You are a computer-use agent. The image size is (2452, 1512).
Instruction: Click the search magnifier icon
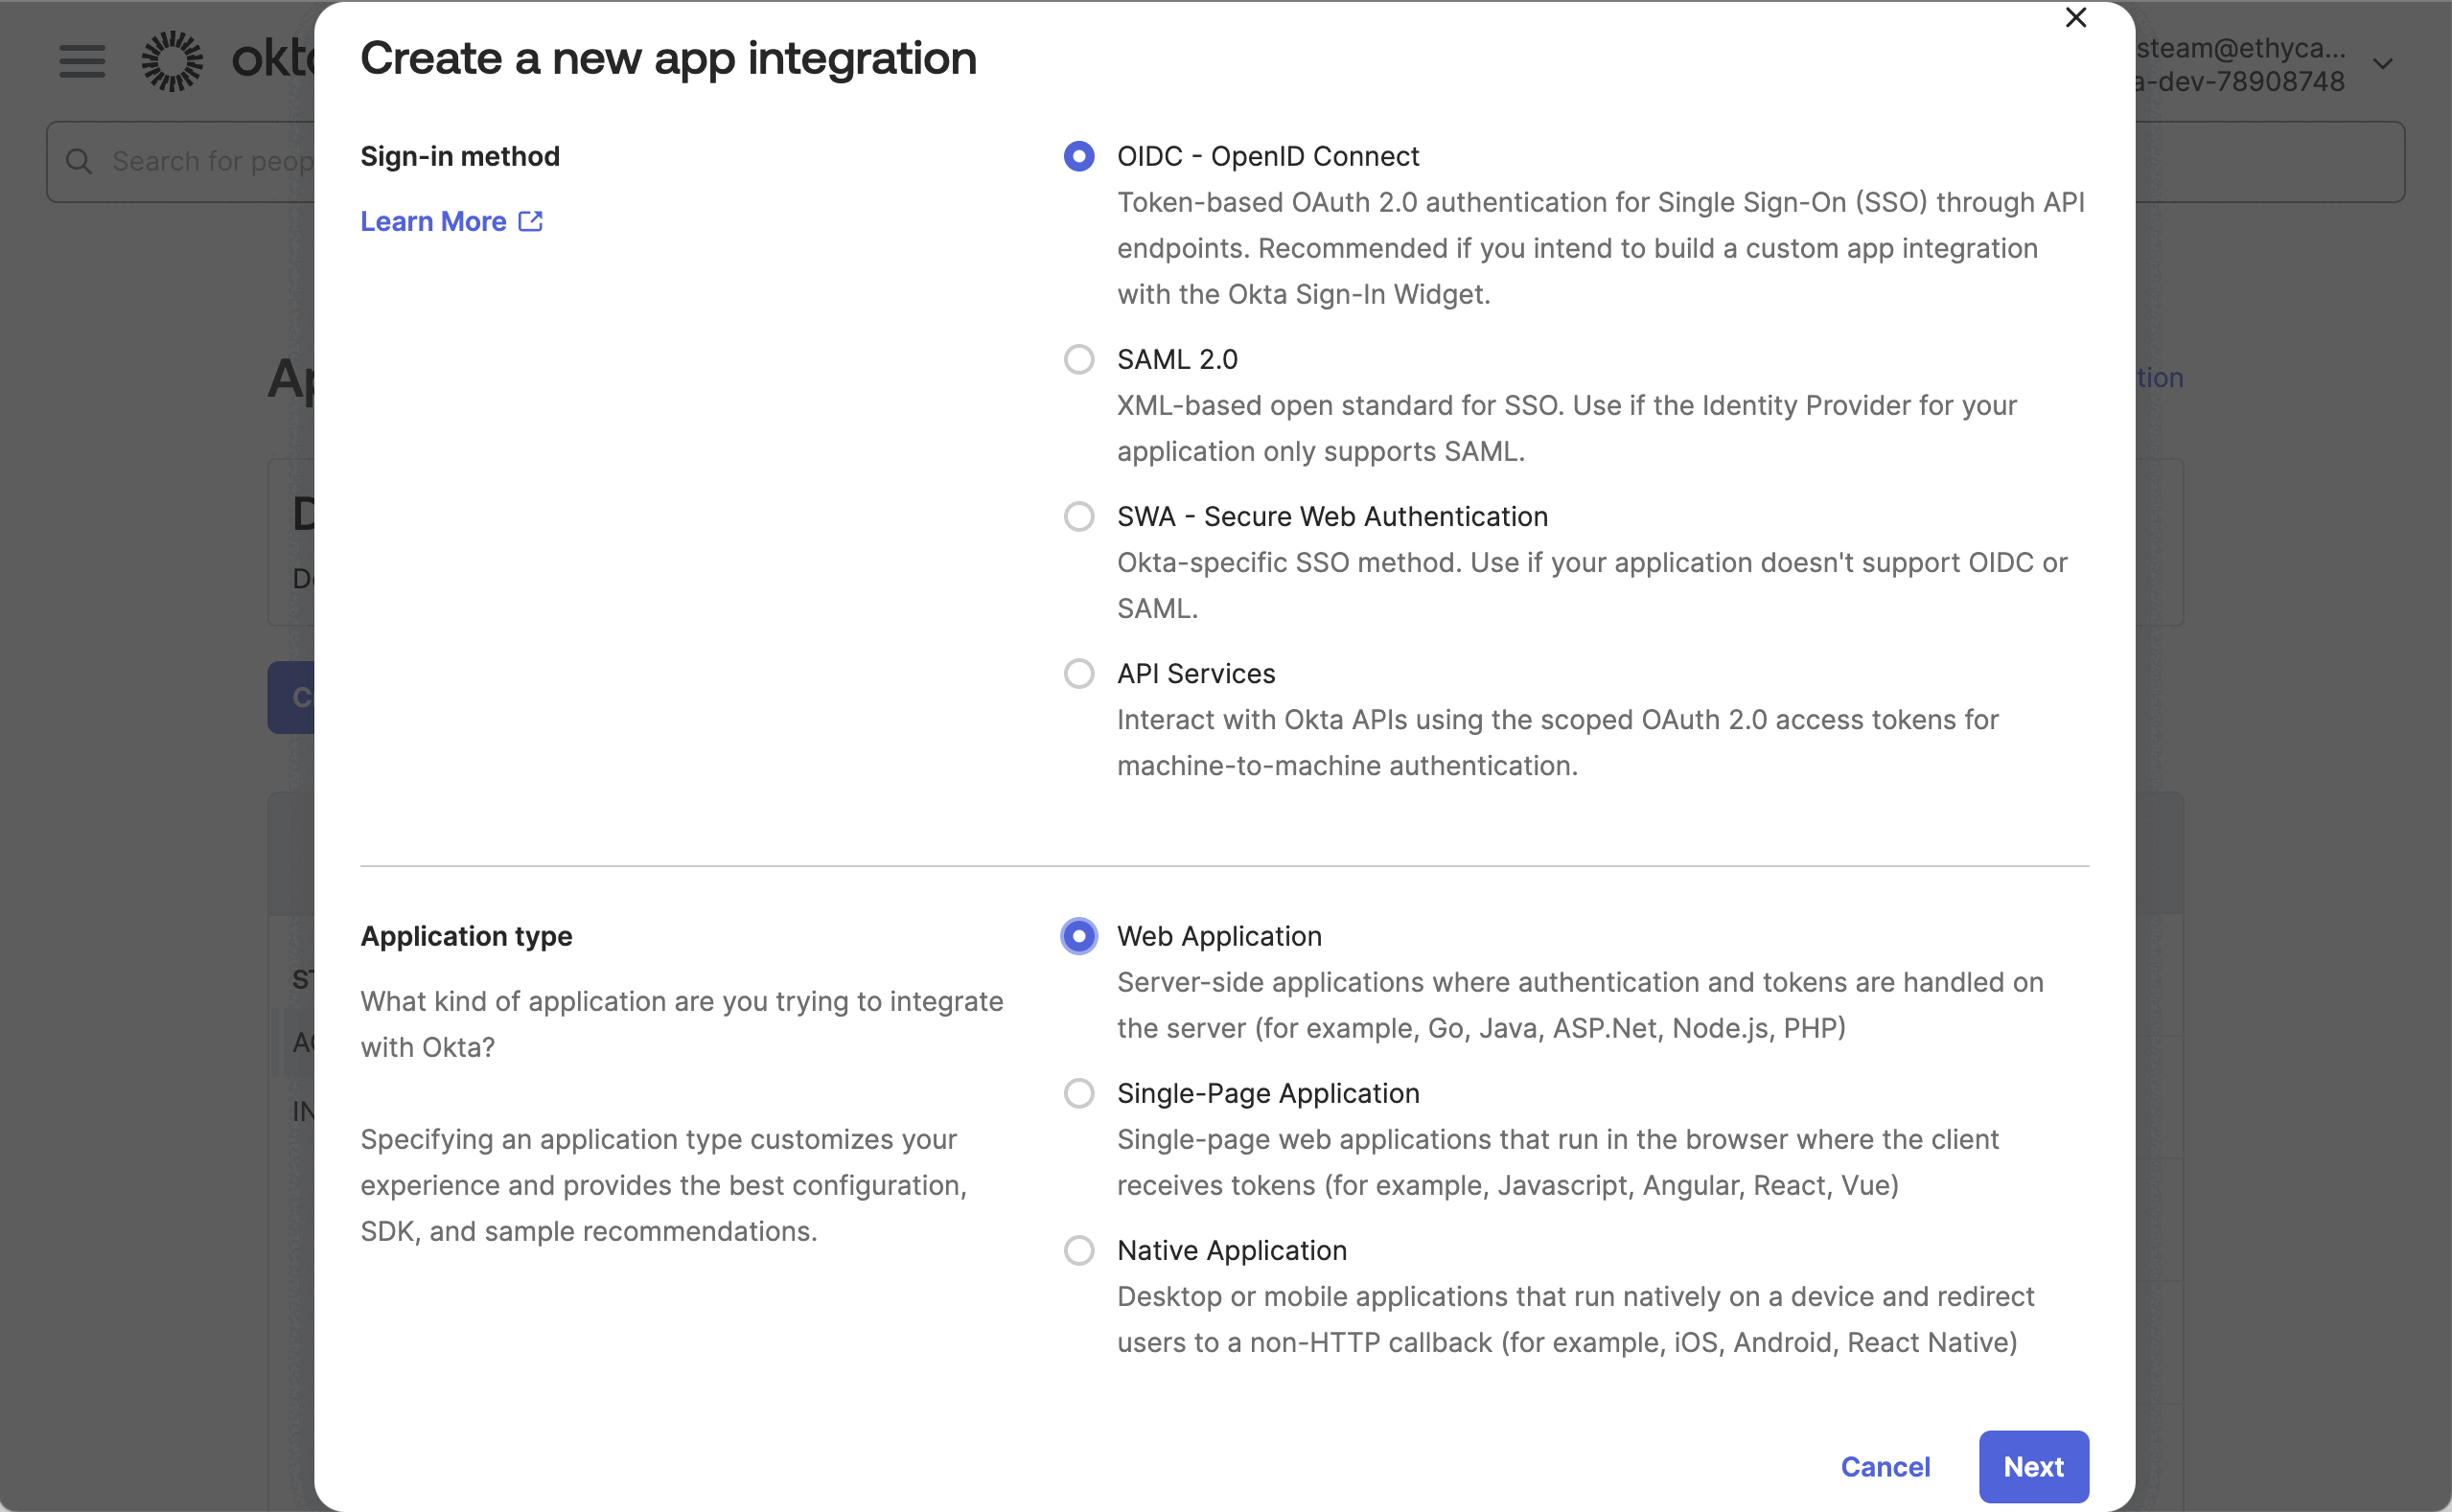79,162
